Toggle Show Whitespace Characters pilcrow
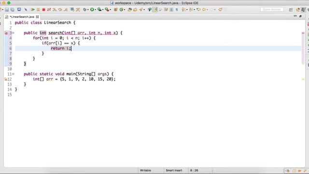309x174 pixels. pyautogui.click(x=177, y=10)
